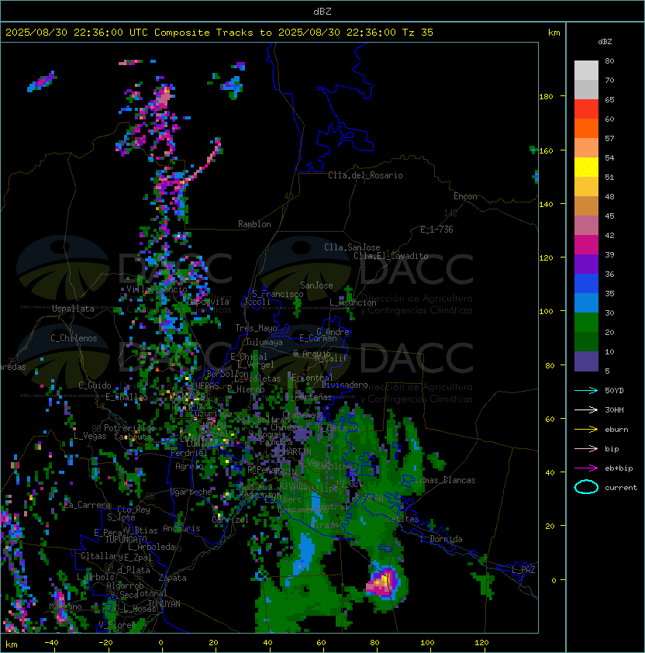
Task: Click the 'Uspallata' map label
Action: [x=73, y=309]
